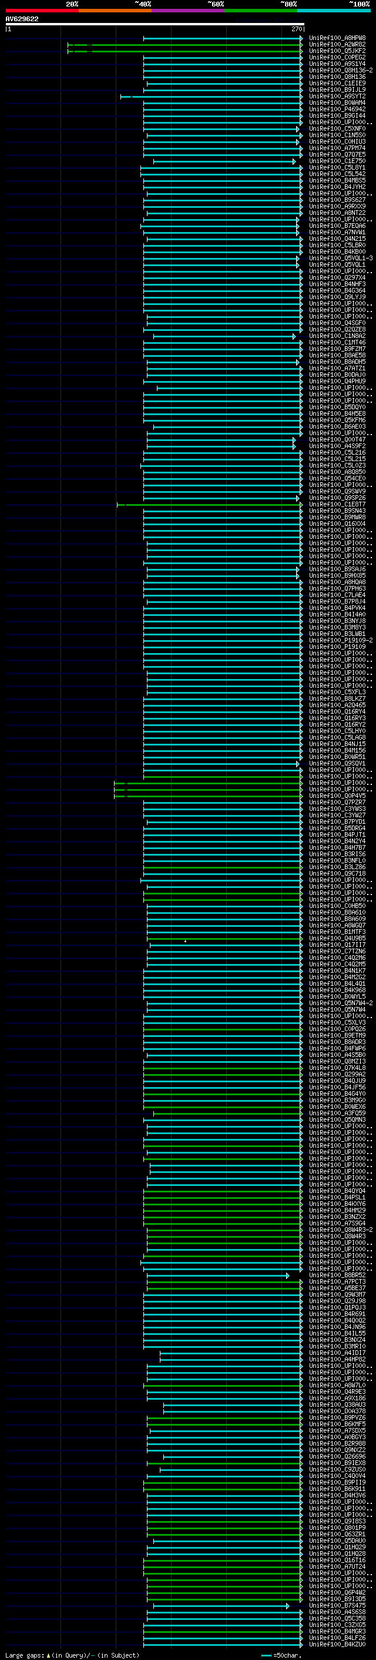The height and width of the screenshot is (1660, 376).
Task: Click the red ~20% identity legend bar
Action: click(x=42, y=11)
